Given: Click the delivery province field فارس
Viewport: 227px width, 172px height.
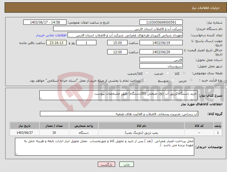Looking at the screenshot, I should 161,60.
